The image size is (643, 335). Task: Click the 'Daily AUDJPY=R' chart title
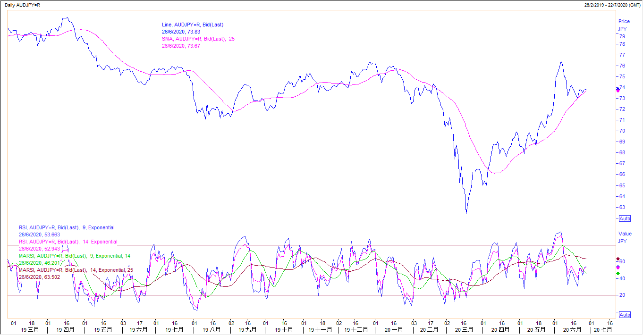click(x=21, y=4)
